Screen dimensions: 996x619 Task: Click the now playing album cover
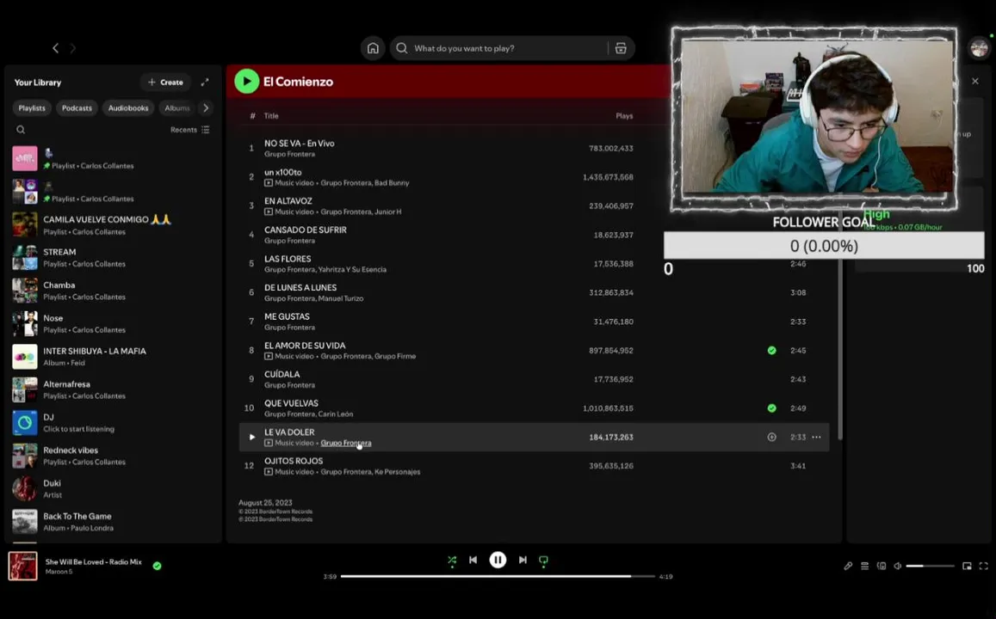(x=23, y=566)
